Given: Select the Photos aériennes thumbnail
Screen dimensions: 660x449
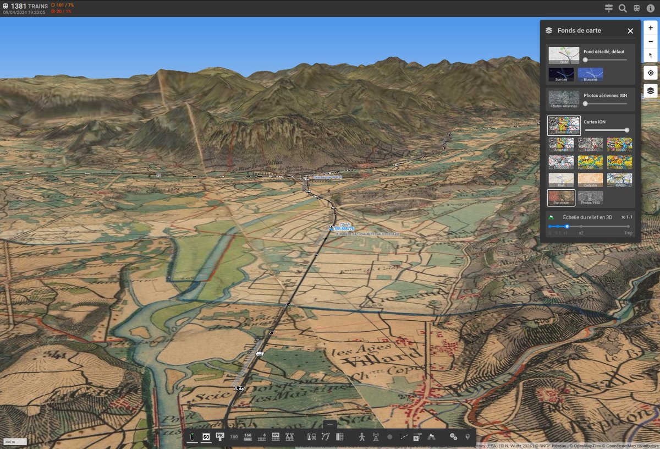Looking at the screenshot, I should pyautogui.click(x=564, y=100).
